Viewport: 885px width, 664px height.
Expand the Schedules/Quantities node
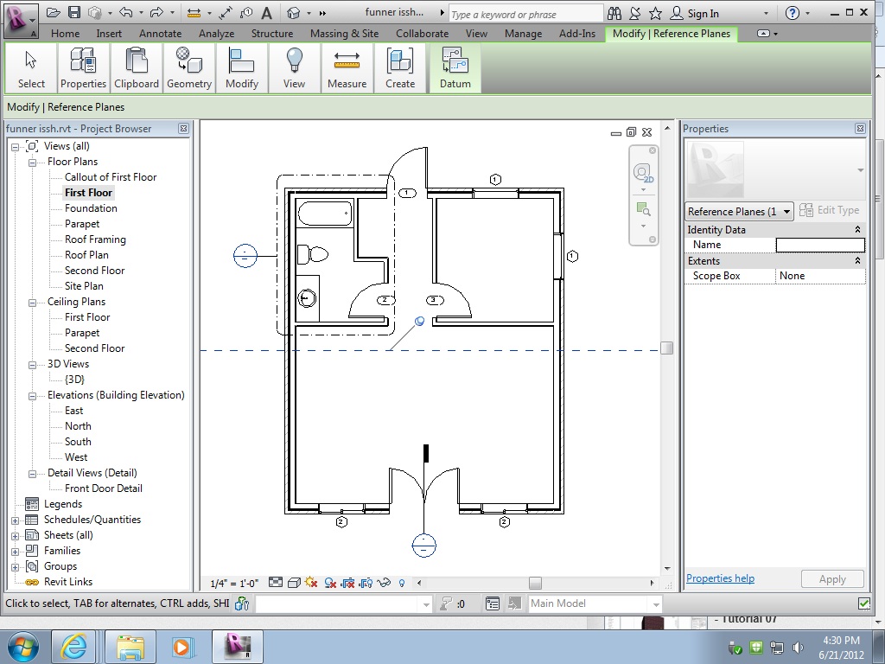coord(16,520)
